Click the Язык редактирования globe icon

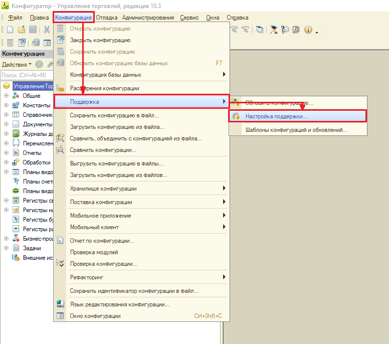[x=60, y=304]
